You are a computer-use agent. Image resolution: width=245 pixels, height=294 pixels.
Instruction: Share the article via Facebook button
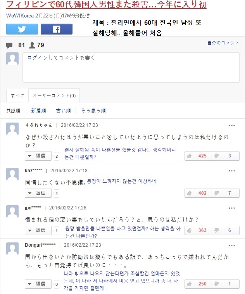coord(56,29)
